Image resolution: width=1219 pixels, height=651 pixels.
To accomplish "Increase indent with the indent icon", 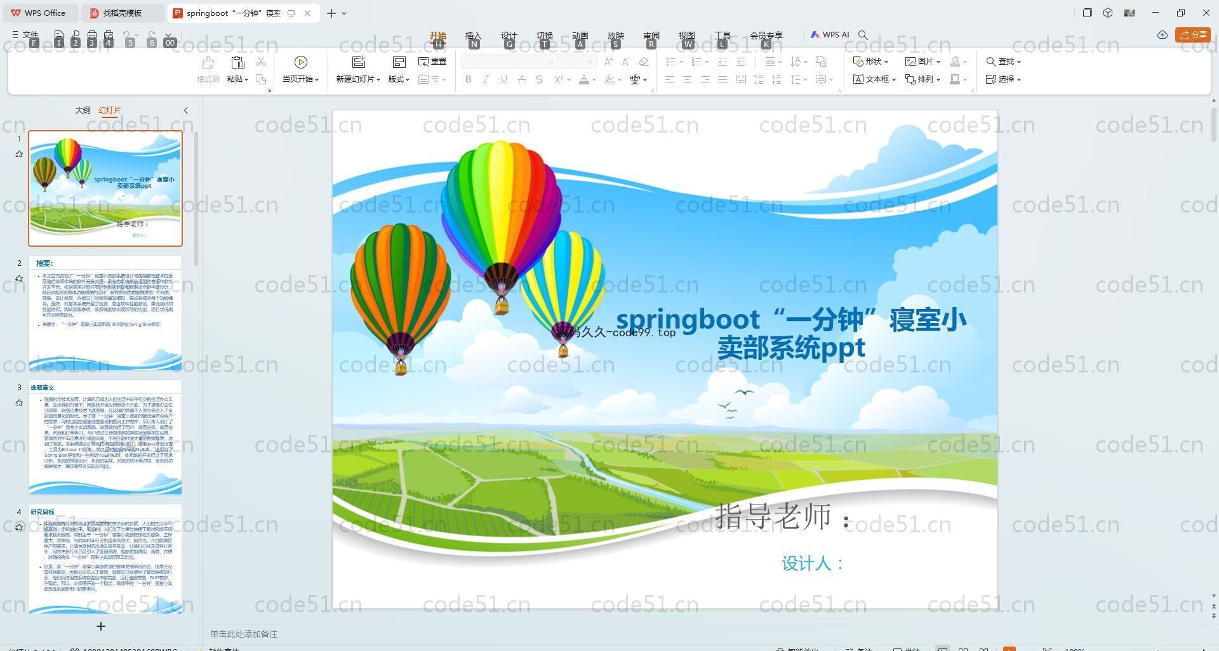I will (x=740, y=62).
